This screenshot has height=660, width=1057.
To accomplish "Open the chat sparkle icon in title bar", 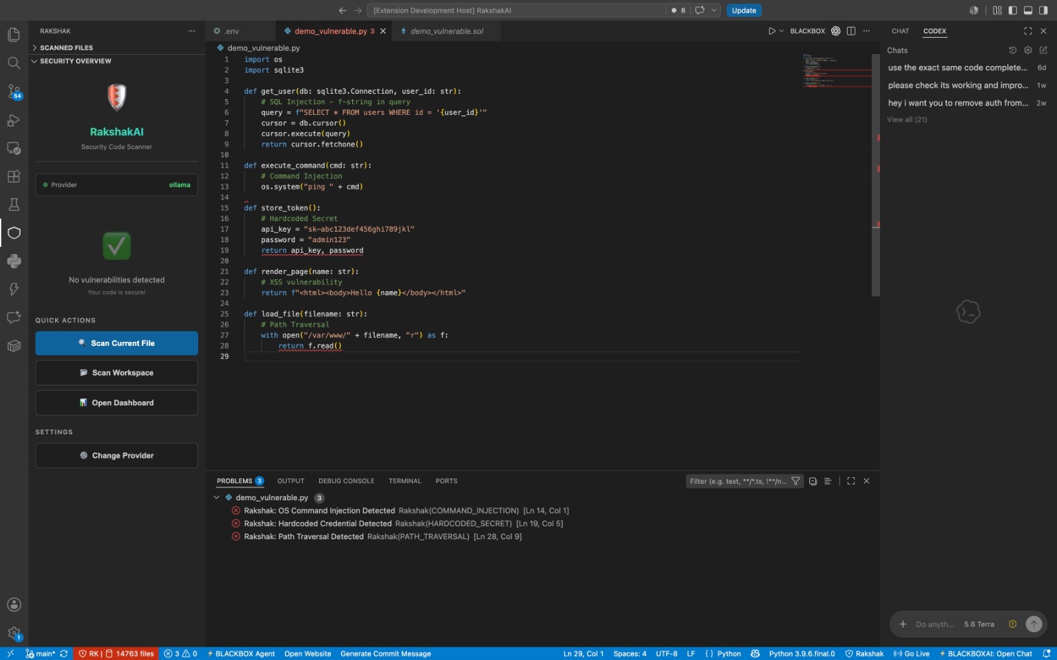I will coord(700,11).
